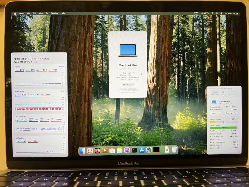Click the serial number in About window
Image resolution: width=249 pixels, height=187 pixels.
[133, 77]
